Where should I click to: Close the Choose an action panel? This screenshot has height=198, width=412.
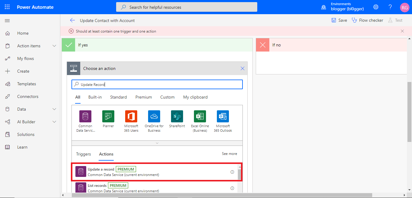(242, 68)
